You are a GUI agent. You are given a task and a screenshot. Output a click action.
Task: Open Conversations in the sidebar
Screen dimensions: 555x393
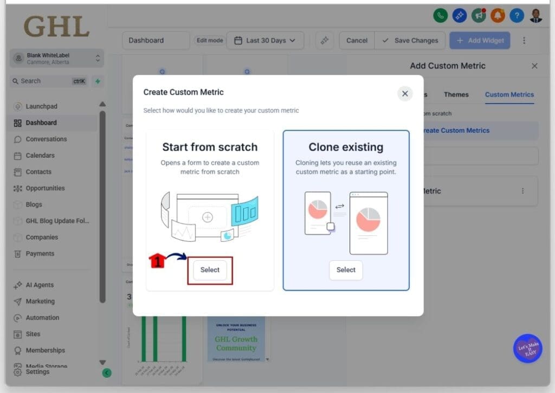46,139
